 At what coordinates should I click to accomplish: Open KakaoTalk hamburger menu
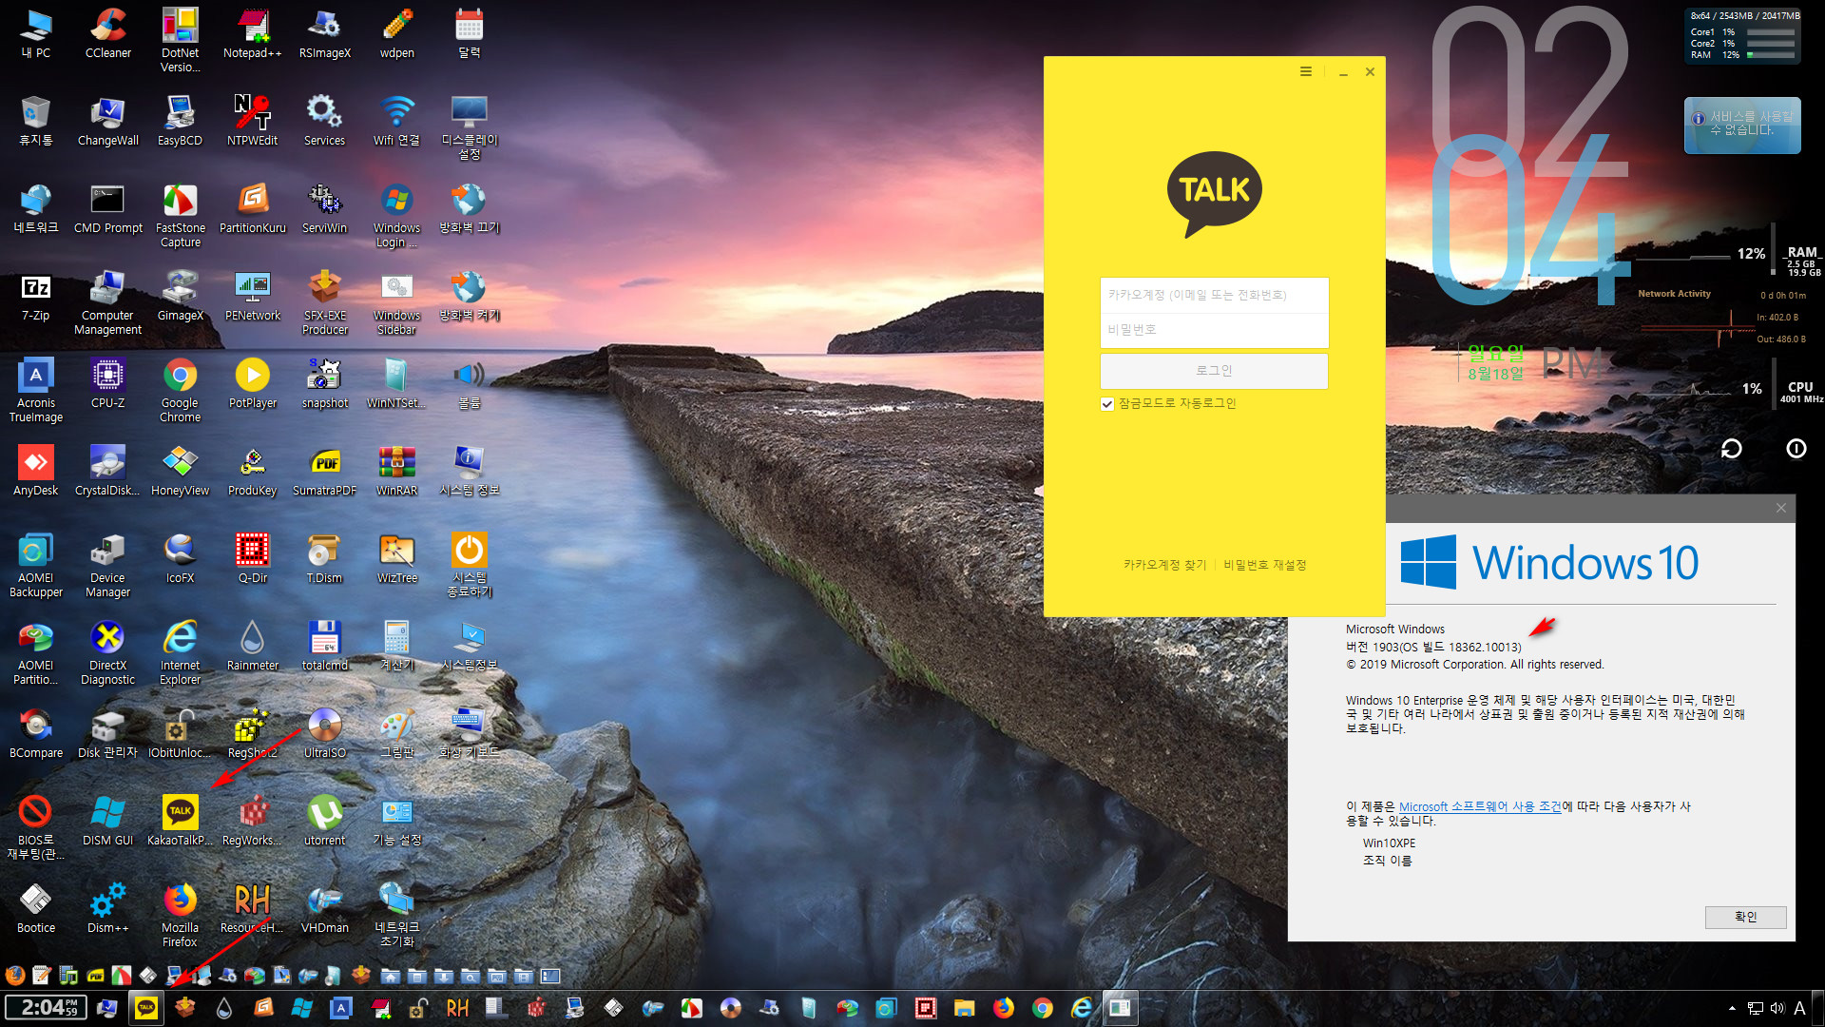[1306, 71]
